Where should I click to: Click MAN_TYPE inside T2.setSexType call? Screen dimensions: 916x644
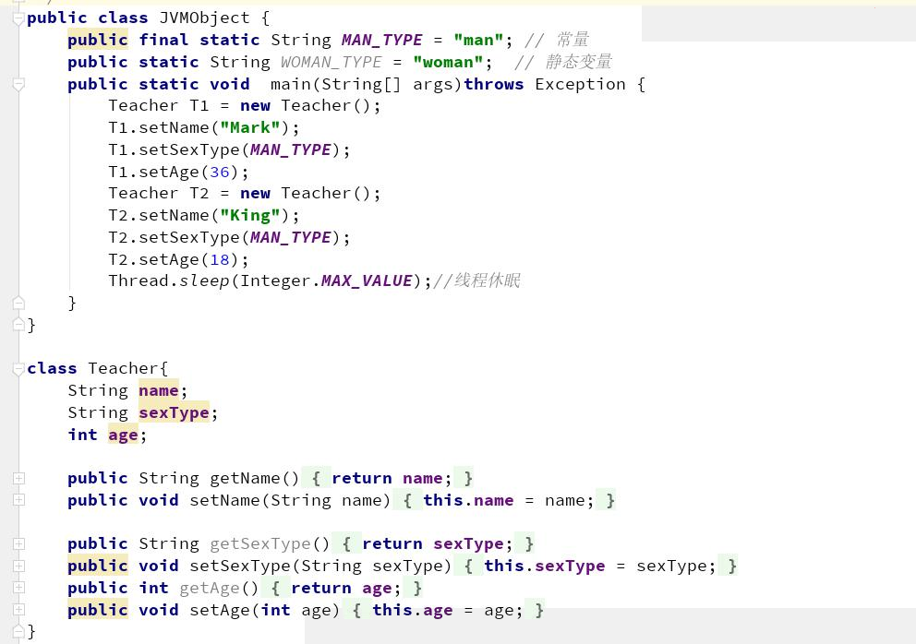coord(290,238)
